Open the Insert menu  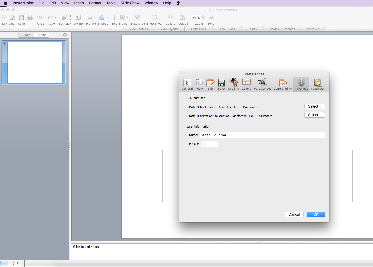79,3
